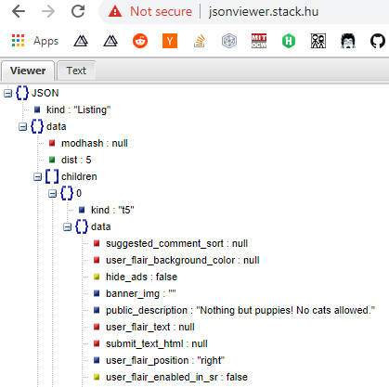Click the jsonviewer.stack.hu address bar
Image resolution: width=389 pixels, height=387 pixels.
[x=264, y=12]
